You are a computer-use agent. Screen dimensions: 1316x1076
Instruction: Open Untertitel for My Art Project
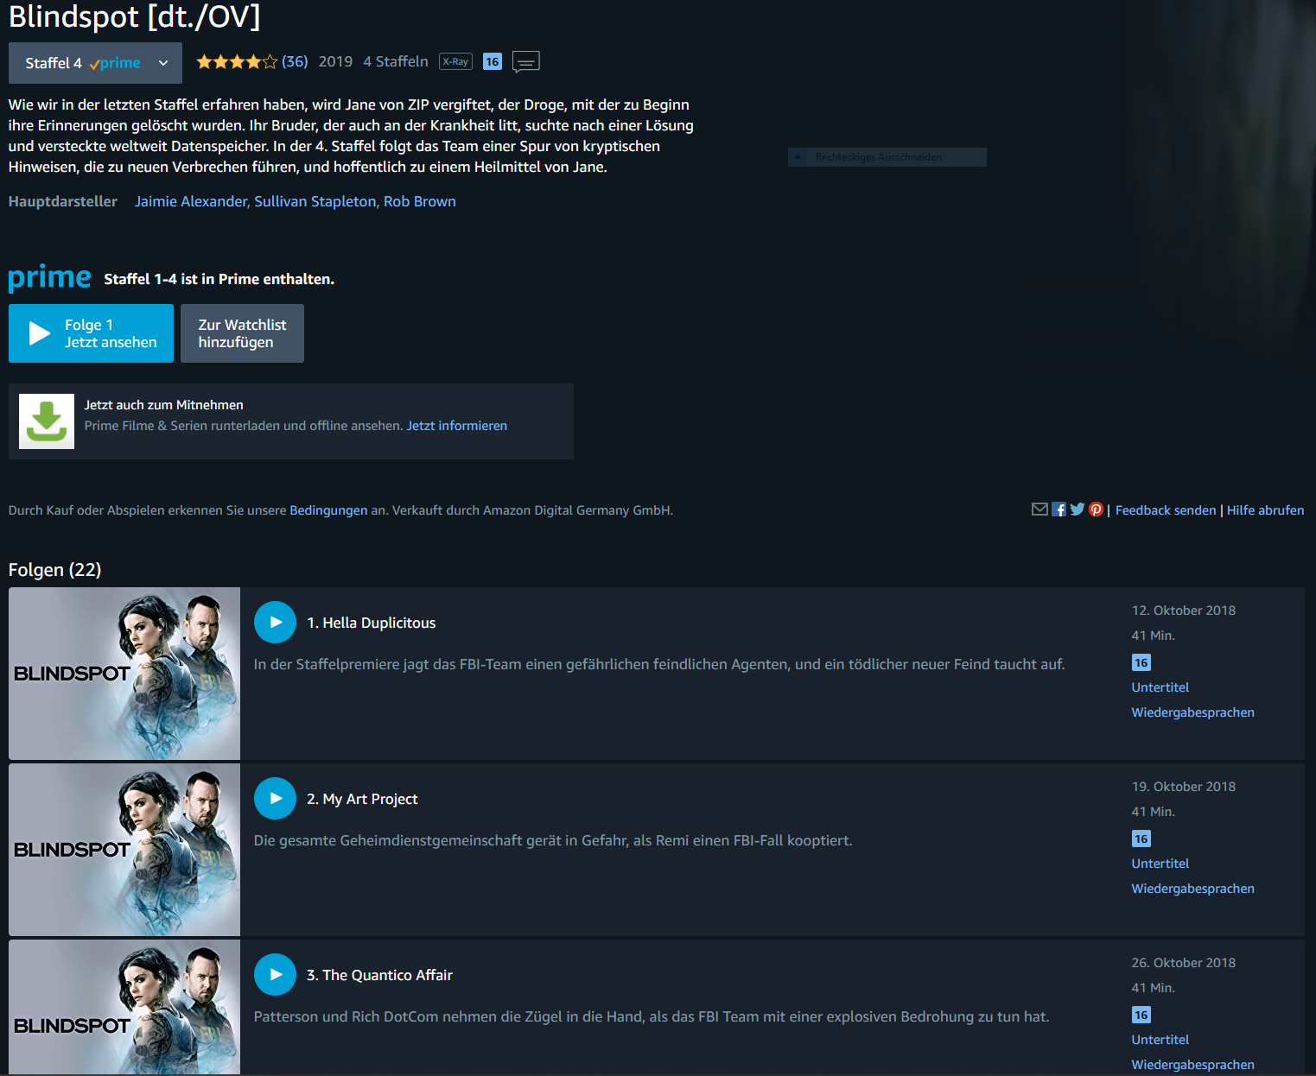coord(1160,864)
